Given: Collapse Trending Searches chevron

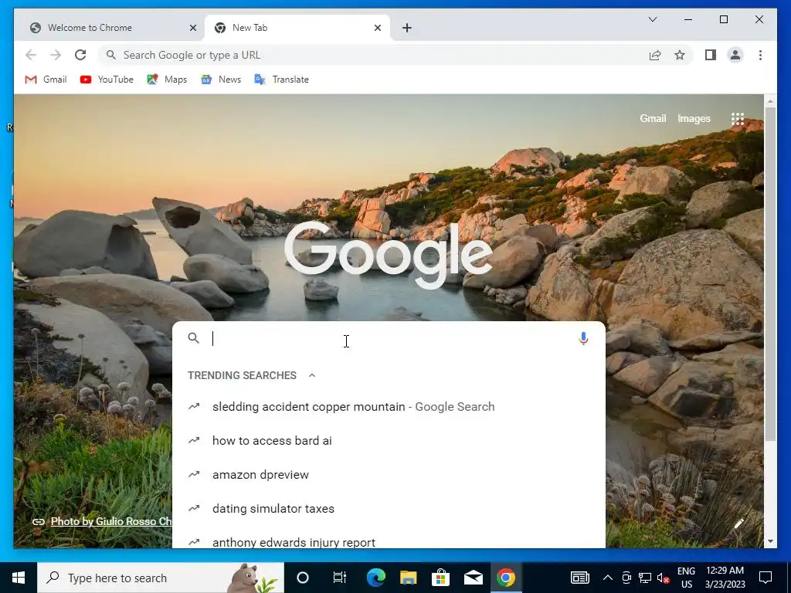Looking at the screenshot, I should 312,375.
